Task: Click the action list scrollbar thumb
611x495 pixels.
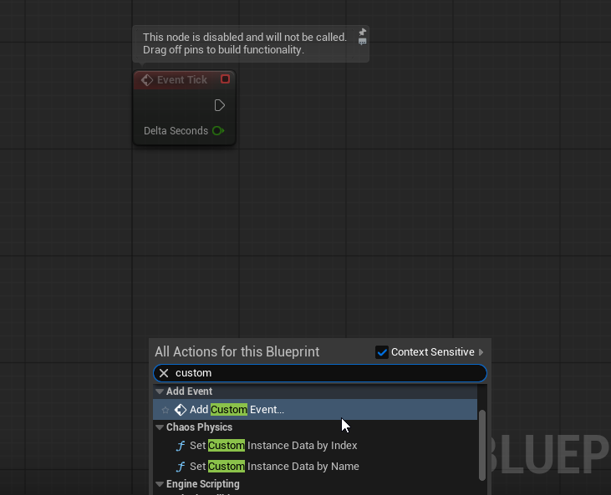Action: [482, 445]
